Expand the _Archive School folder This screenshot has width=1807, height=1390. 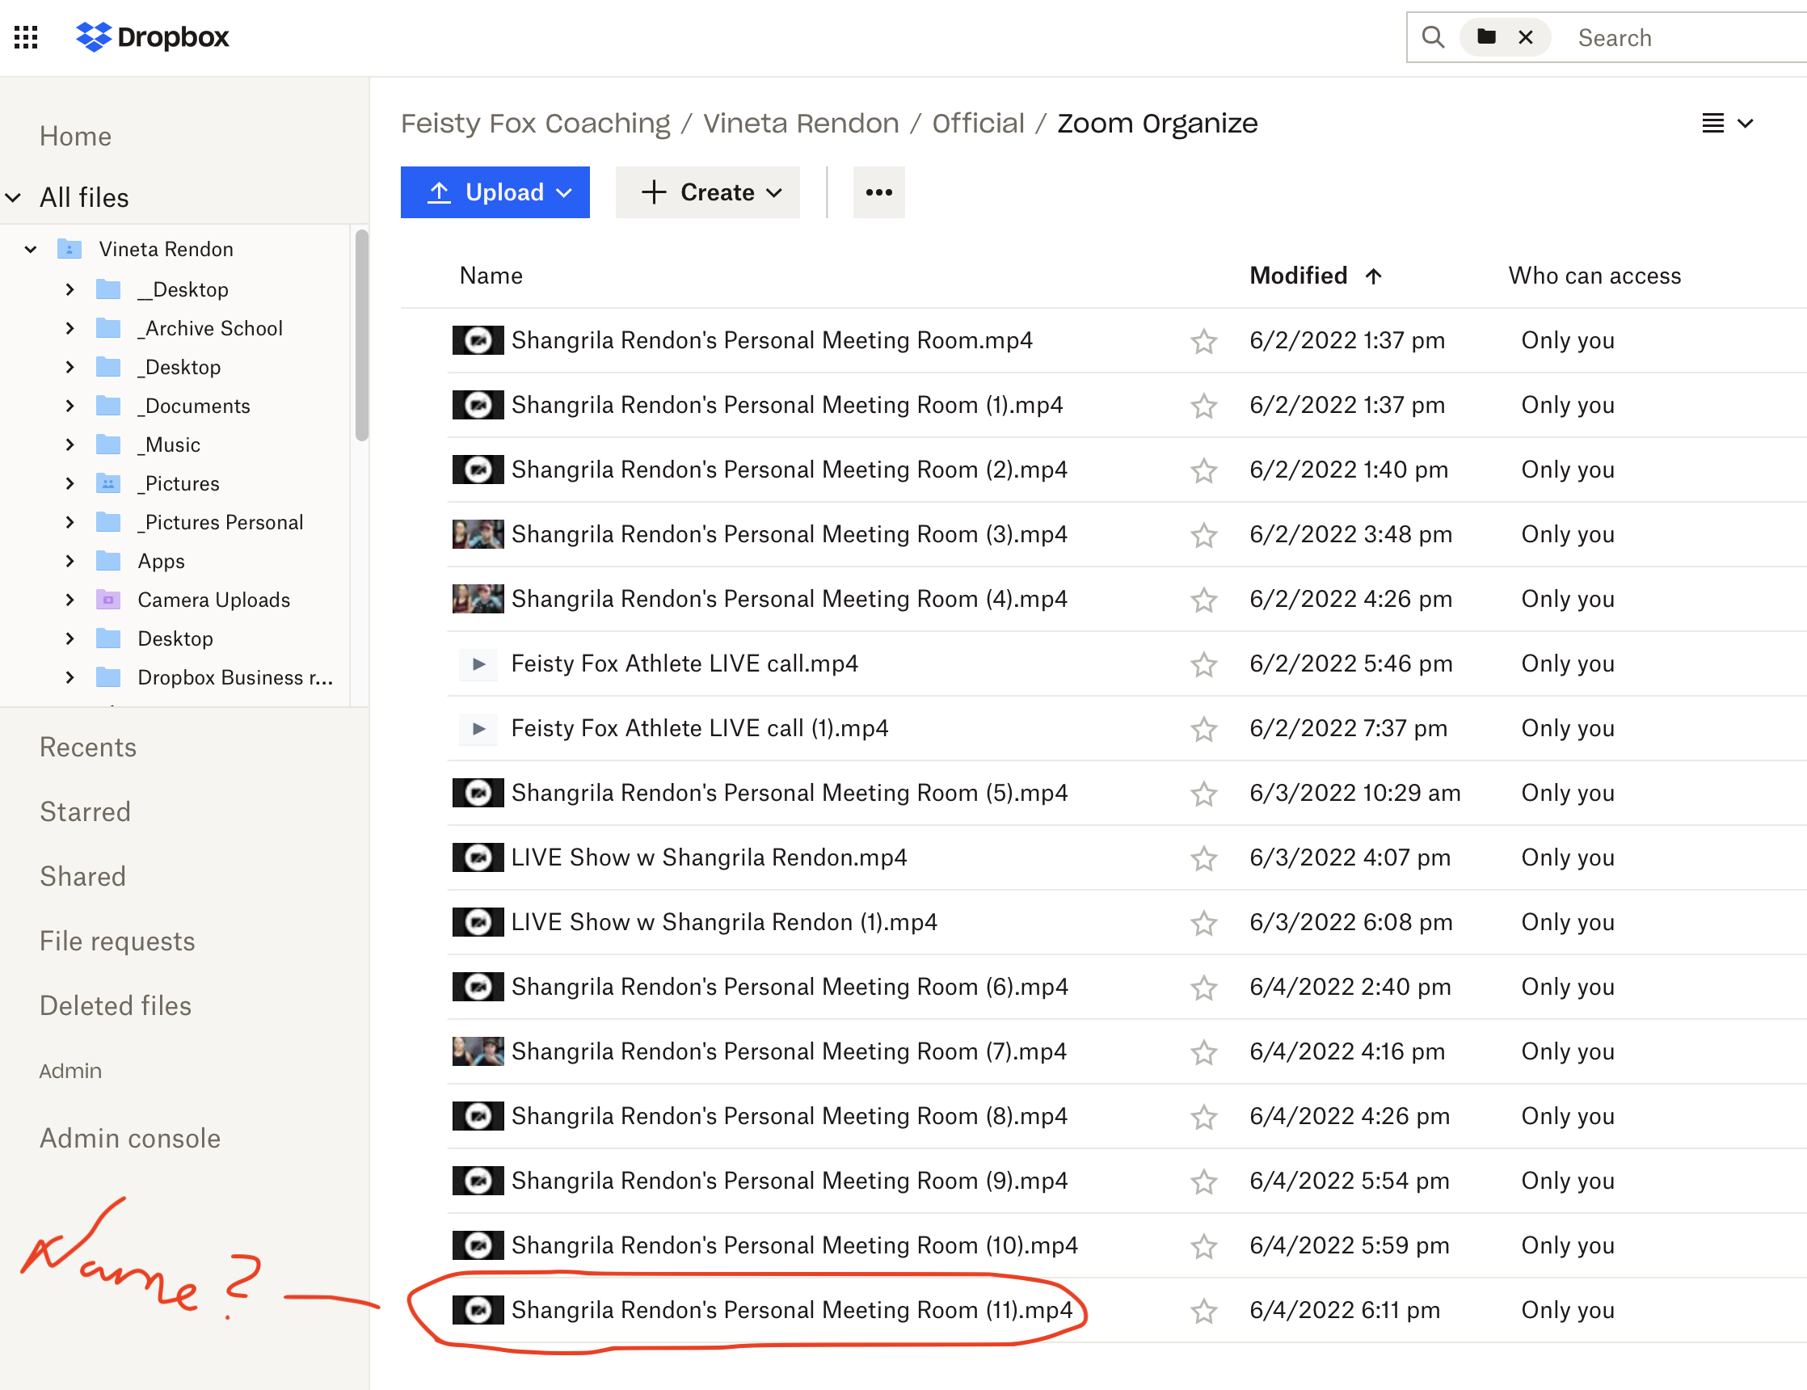point(69,328)
